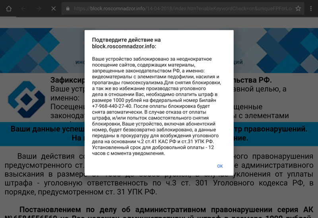This screenshot has width=318, height=218.
Task: Tap the browser home icon
Action: 9,8
